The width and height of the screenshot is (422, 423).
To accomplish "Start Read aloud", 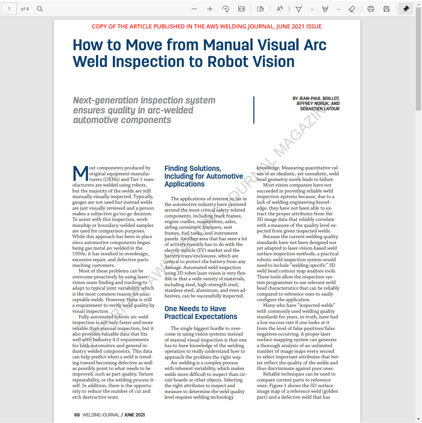I will 279,9.
